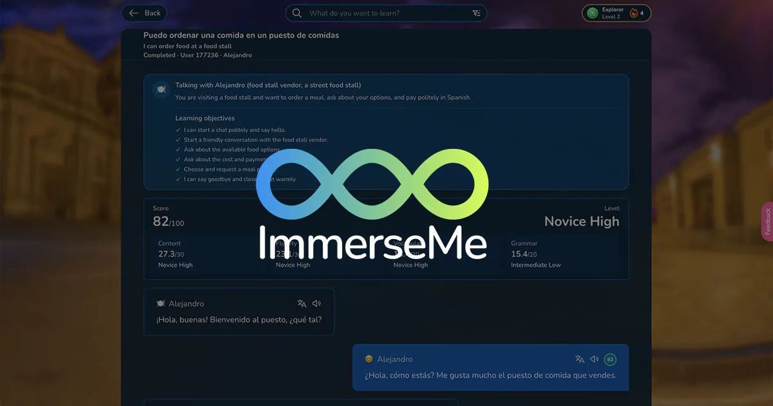
Task: Click the smiley avatar in the blue reply
Action: click(368, 359)
